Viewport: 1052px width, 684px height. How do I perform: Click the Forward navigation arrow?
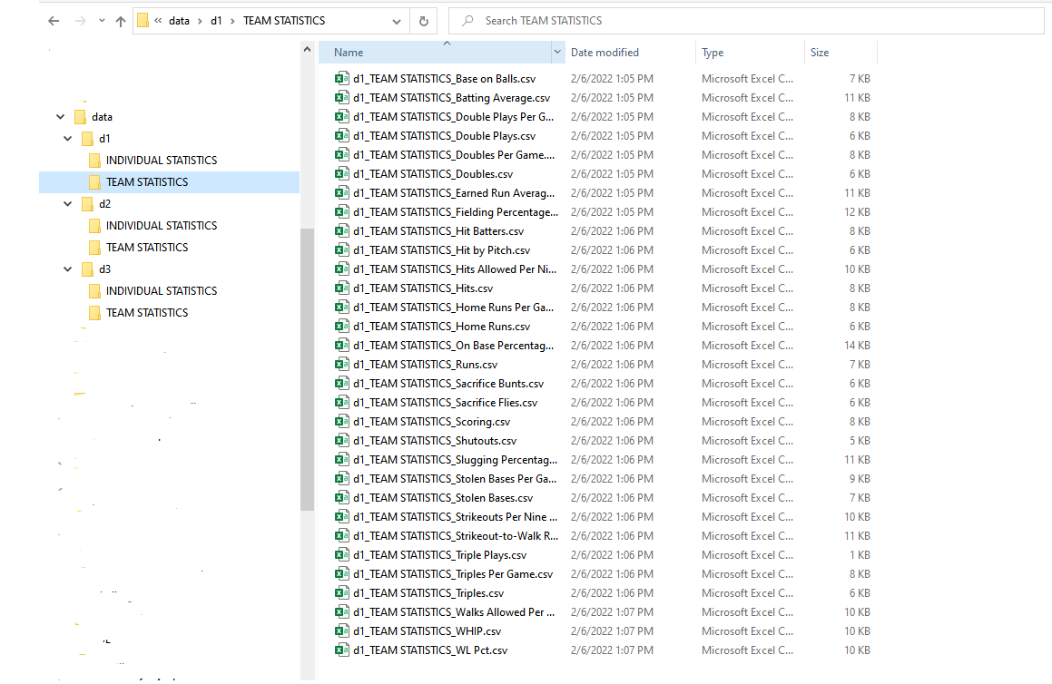tap(81, 21)
